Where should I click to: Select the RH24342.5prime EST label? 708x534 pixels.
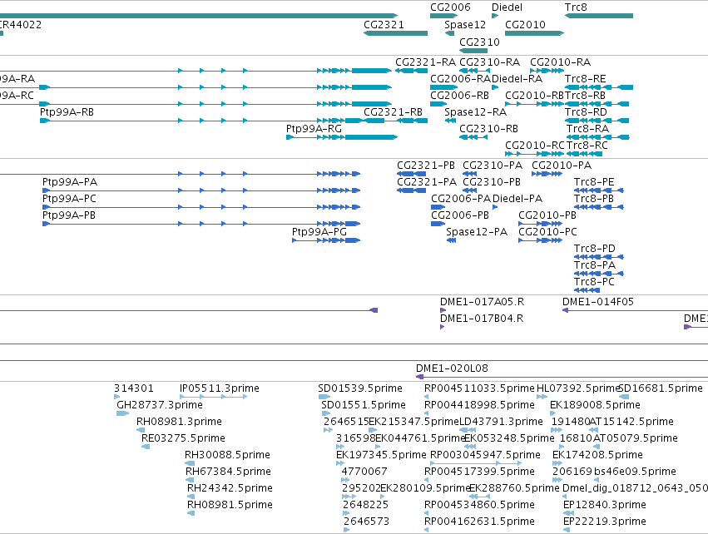tap(230, 488)
